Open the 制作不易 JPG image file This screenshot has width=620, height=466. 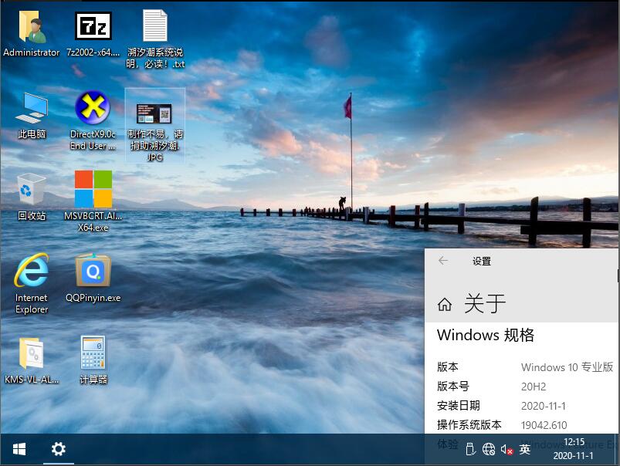click(x=154, y=114)
